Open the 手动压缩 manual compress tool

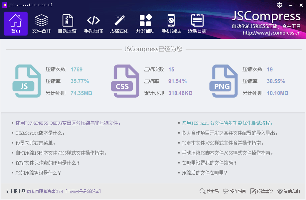tap(93, 24)
